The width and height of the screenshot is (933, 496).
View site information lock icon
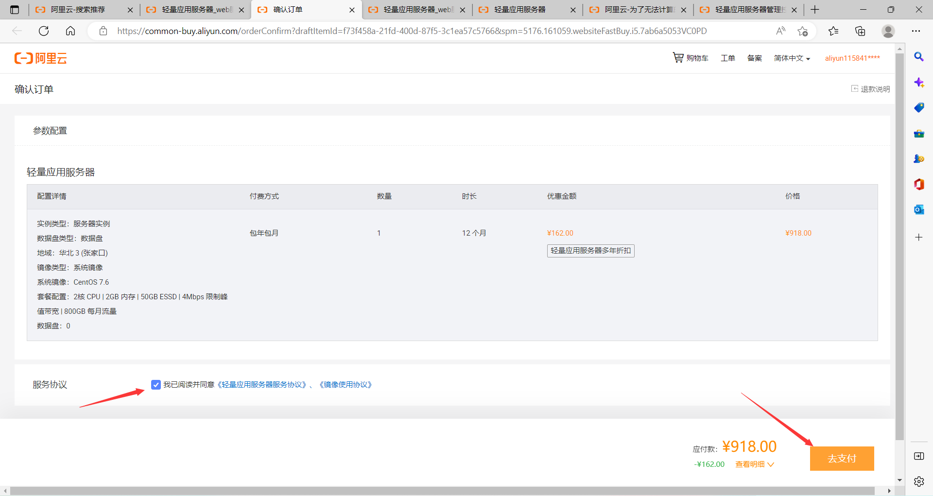103,31
